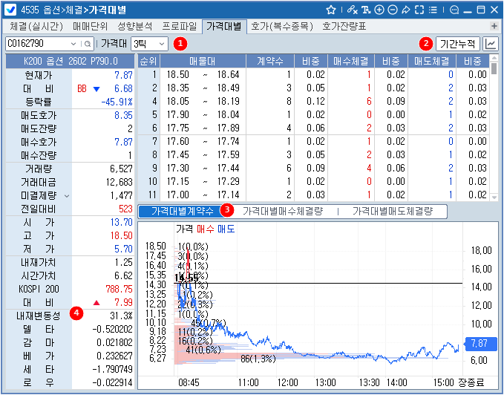This screenshot has height=395, width=504.
Task: Click the symbol search magnifier button
Action: pos(88,44)
